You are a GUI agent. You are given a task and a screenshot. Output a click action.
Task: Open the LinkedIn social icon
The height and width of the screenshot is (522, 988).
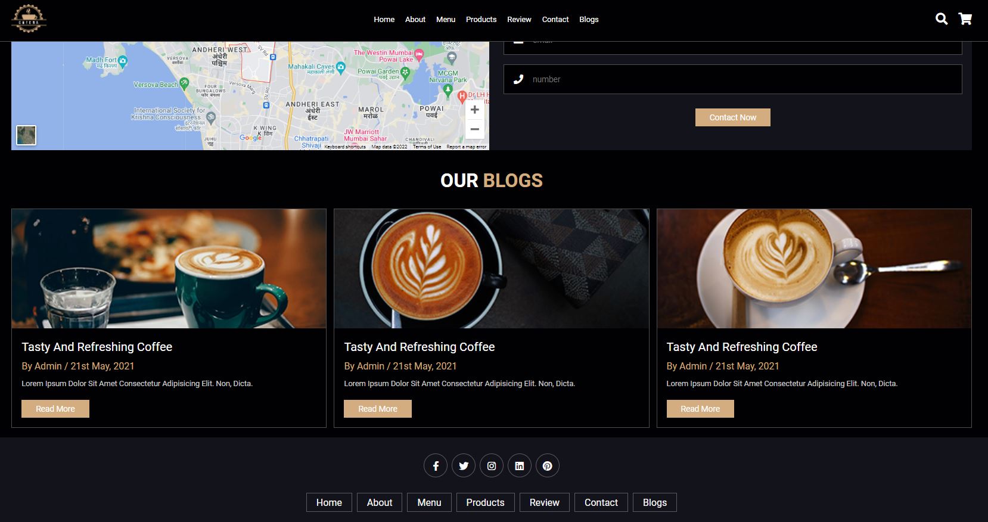point(520,466)
